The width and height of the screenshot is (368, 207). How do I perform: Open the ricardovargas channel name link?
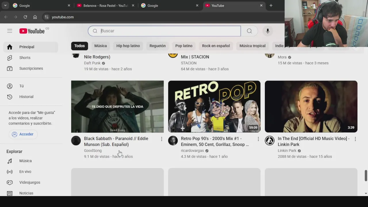192,151
